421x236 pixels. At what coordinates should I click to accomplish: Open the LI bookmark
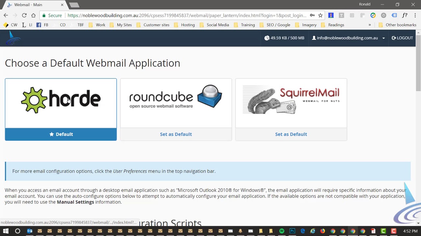[27, 25]
